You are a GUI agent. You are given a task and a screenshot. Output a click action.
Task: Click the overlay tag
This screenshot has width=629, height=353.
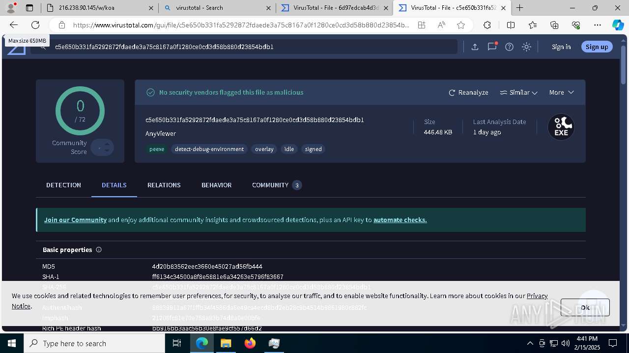(x=264, y=149)
